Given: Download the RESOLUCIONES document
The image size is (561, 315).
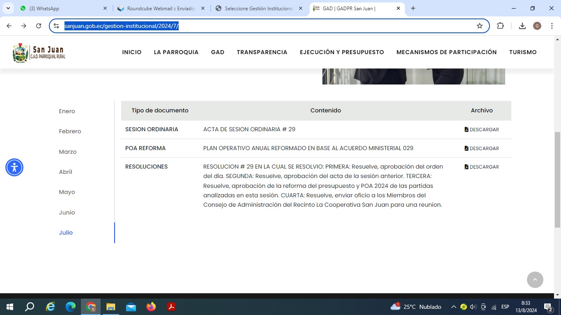Looking at the screenshot, I should point(482,167).
